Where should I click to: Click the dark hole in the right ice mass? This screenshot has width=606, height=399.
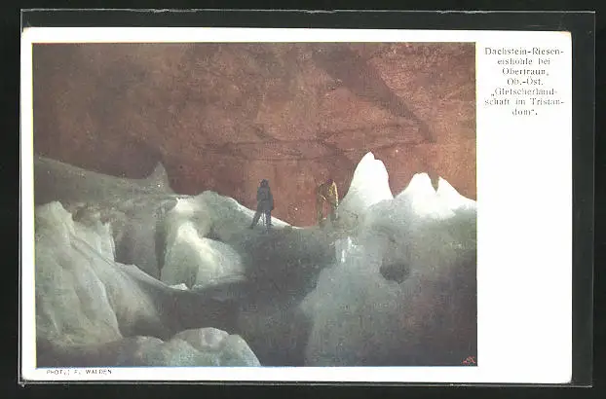pos(394,272)
